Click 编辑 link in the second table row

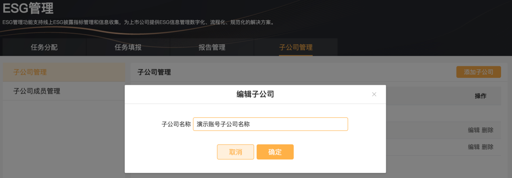(x=474, y=147)
